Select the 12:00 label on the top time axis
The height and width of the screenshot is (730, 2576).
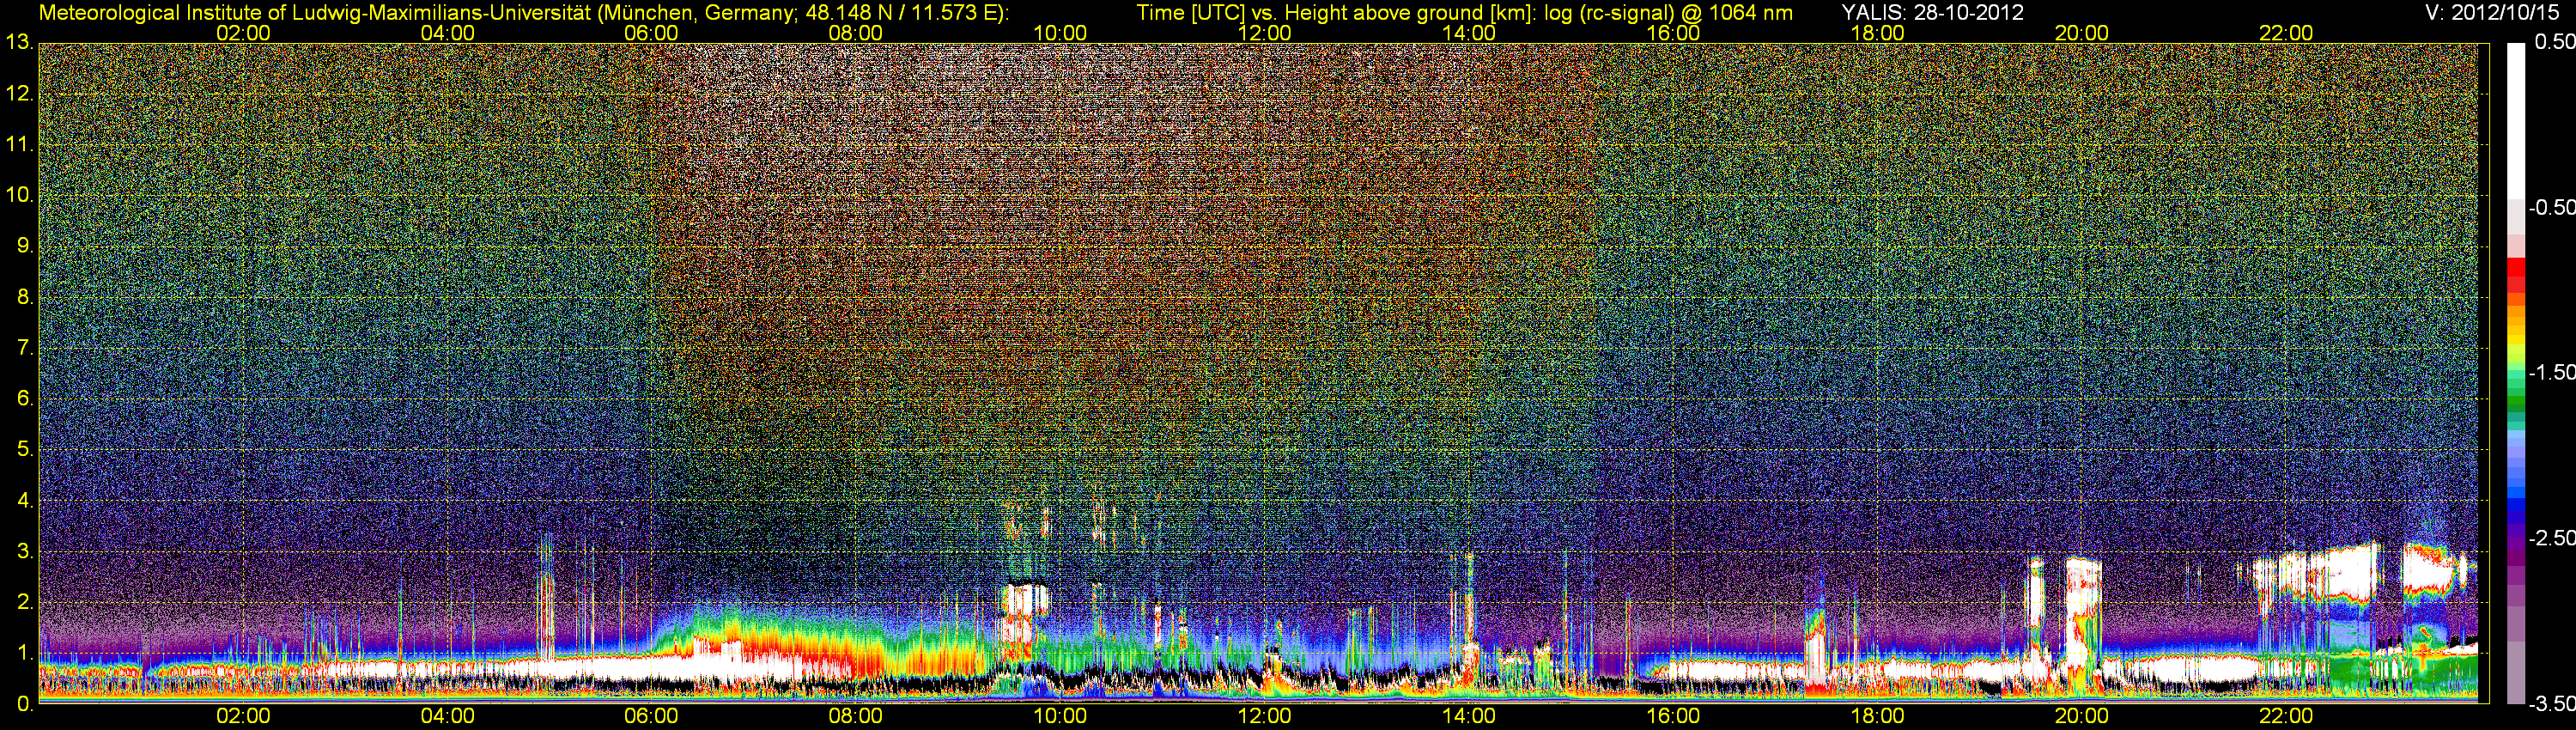tap(1264, 33)
